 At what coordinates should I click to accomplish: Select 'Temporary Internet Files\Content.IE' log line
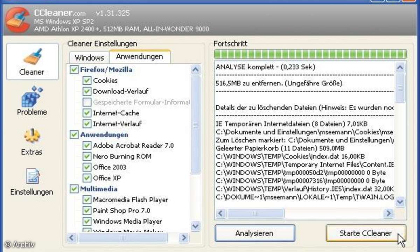pyautogui.click(x=305, y=164)
